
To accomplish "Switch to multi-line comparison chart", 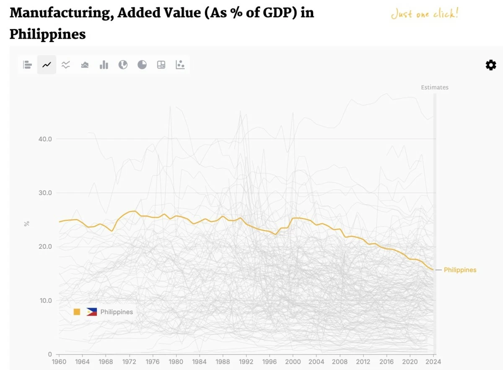I will click(66, 65).
